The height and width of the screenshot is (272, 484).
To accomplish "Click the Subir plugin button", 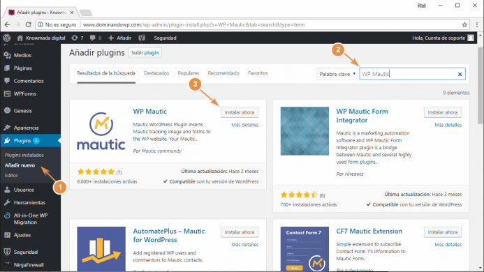I will pos(145,53).
